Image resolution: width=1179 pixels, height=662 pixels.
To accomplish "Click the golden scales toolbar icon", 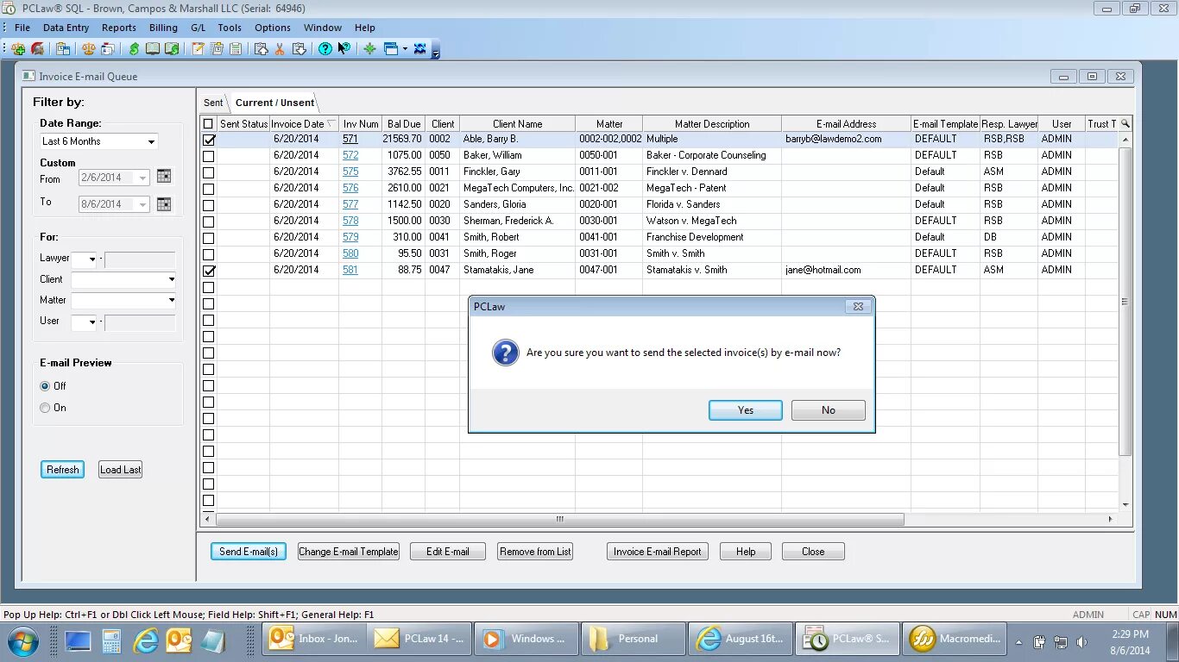I will tap(88, 49).
